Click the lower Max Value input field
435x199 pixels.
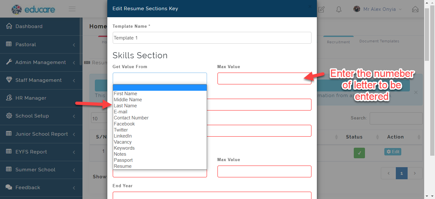point(264,171)
